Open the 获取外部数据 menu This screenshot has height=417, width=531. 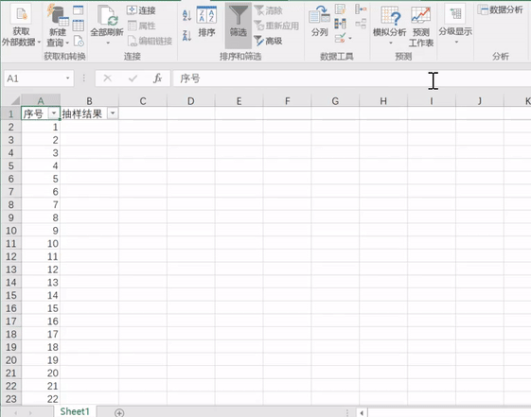click(21, 26)
